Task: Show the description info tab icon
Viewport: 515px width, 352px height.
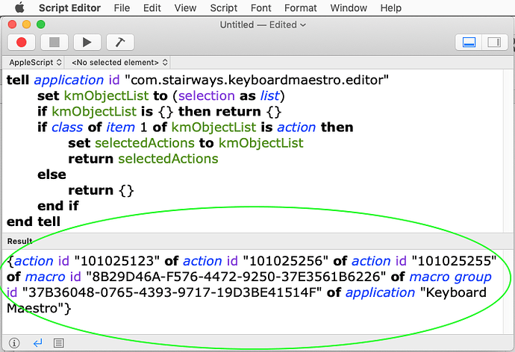Action: pyautogui.click(x=14, y=343)
